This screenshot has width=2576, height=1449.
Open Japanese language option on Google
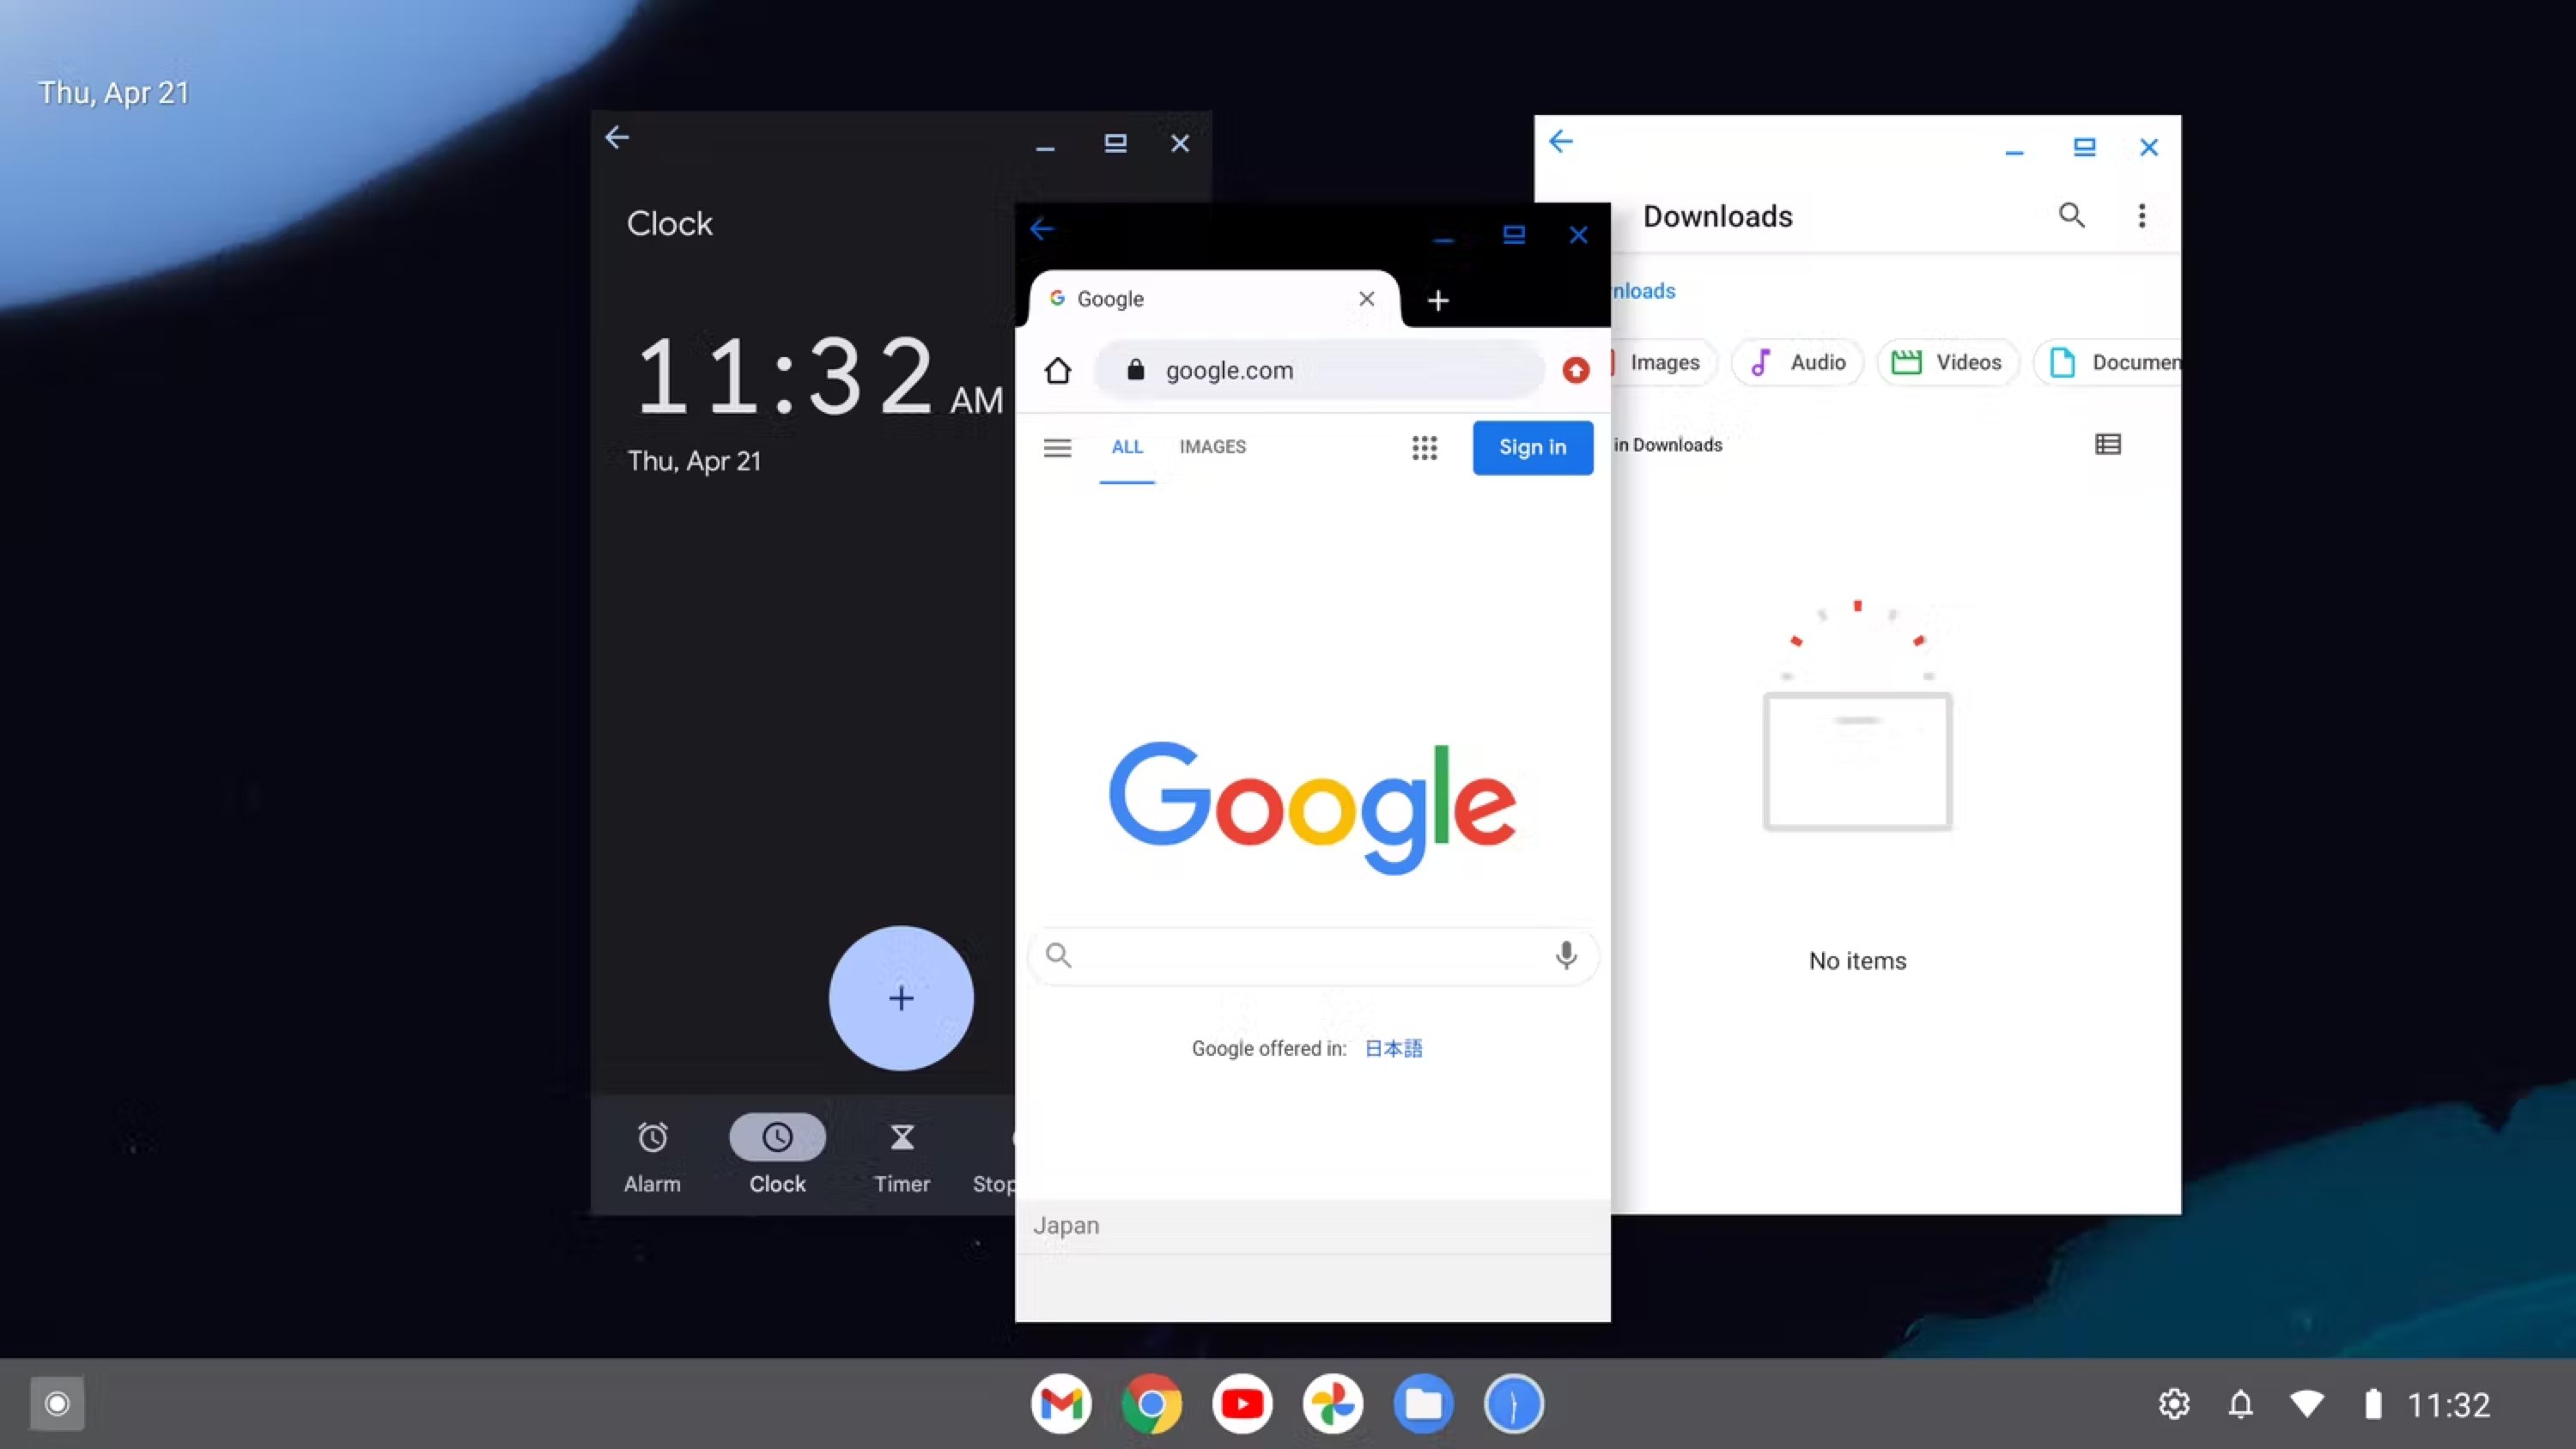pyautogui.click(x=1394, y=1047)
